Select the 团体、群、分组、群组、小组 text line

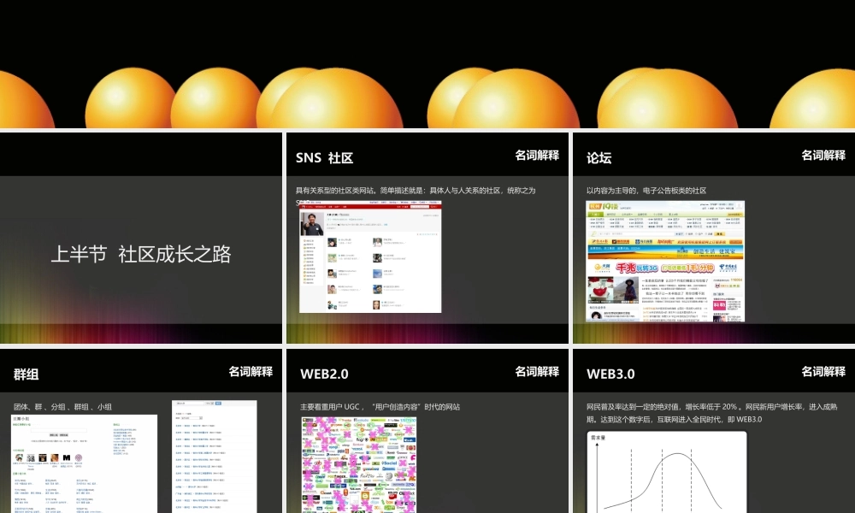(62, 407)
